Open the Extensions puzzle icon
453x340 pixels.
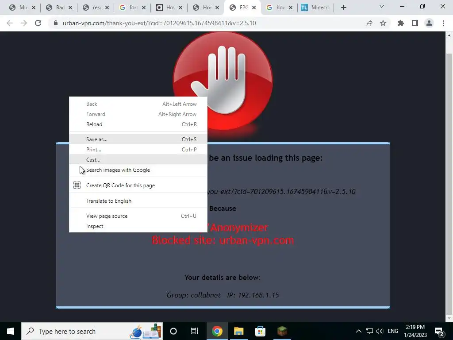click(x=401, y=23)
